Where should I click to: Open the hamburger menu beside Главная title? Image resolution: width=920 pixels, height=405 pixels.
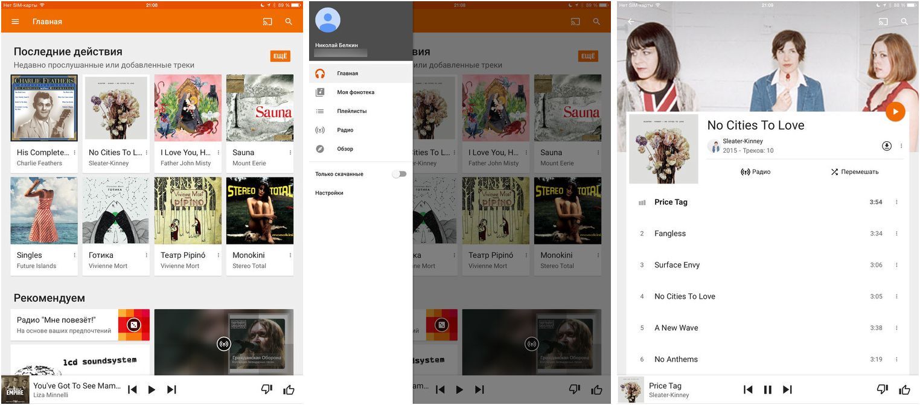[16, 22]
